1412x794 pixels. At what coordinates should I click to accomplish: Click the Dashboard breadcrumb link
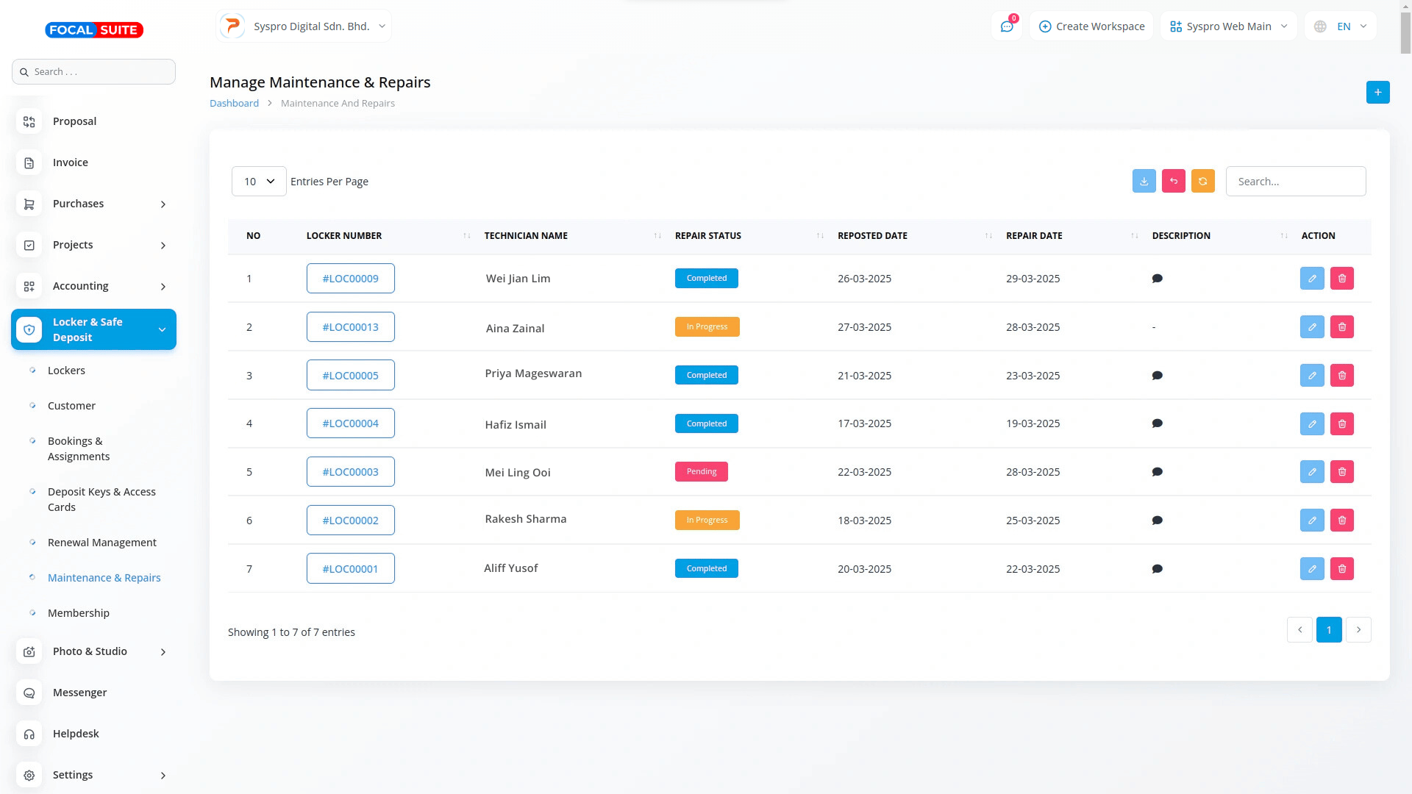tap(234, 104)
